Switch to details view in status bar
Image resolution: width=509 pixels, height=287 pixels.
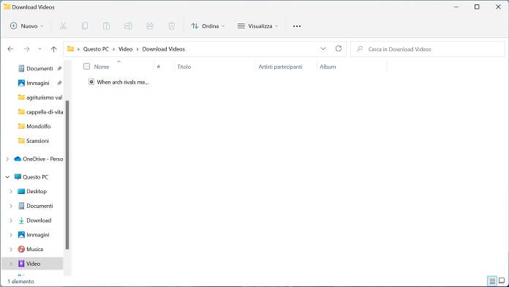coord(492,281)
